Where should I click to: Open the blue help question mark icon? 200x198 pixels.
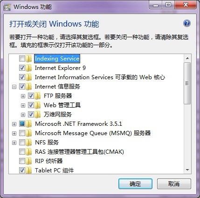pyautogui.click(x=187, y=23)
